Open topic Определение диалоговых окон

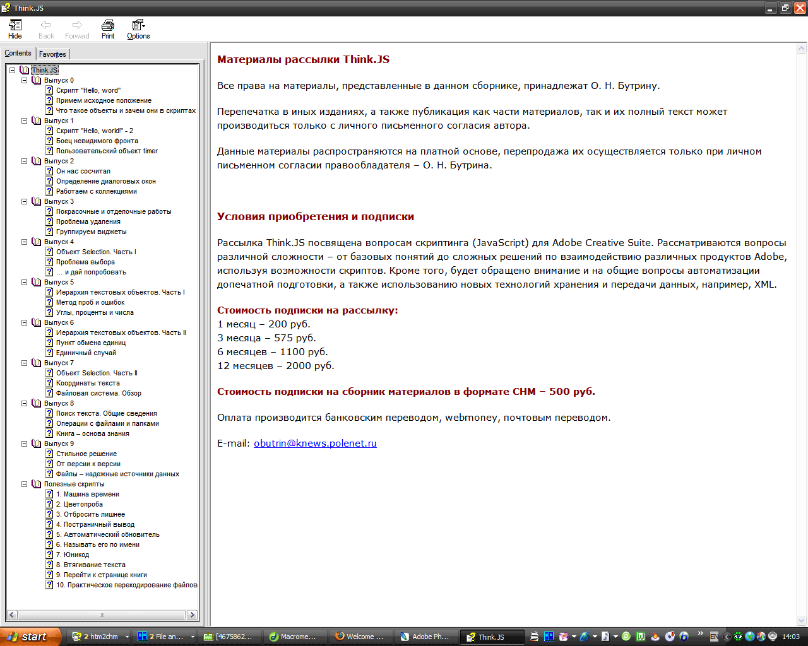tap(106, 181)
